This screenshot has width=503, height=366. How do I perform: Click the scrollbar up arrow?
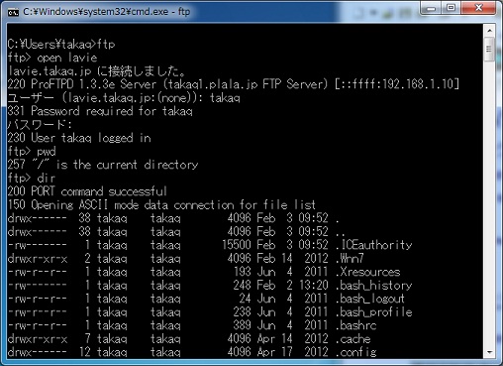(489, 31)
